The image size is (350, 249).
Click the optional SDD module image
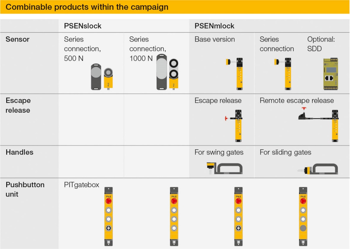coord(331,74)
